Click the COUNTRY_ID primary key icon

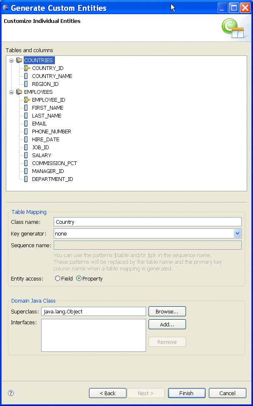click(x=27, y=68)
